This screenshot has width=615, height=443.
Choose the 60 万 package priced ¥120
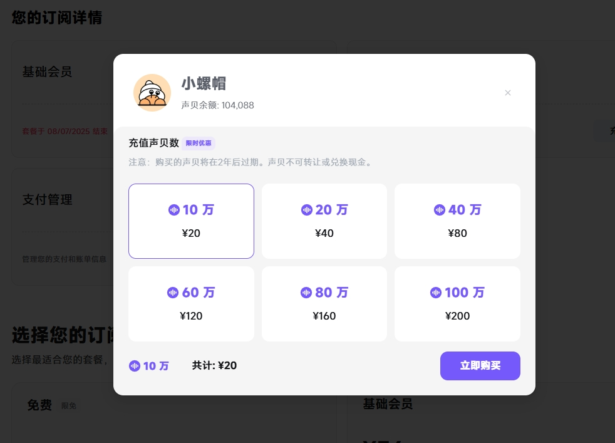click(x=191, y=304)
